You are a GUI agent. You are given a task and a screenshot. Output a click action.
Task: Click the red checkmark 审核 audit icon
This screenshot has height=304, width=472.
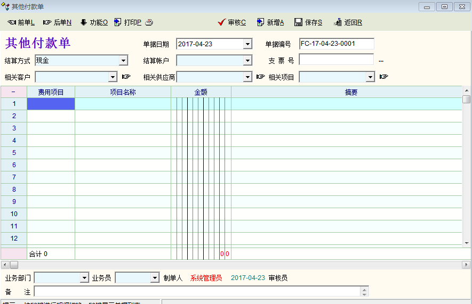point(222,22)
